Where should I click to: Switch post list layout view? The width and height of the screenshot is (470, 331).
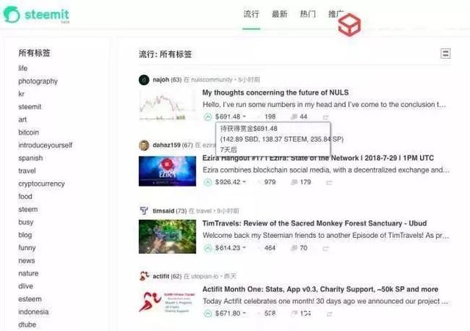446,54
